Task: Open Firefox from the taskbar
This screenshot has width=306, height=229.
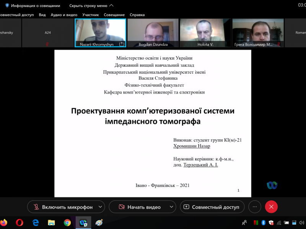Action: click(x=4, y=223)
